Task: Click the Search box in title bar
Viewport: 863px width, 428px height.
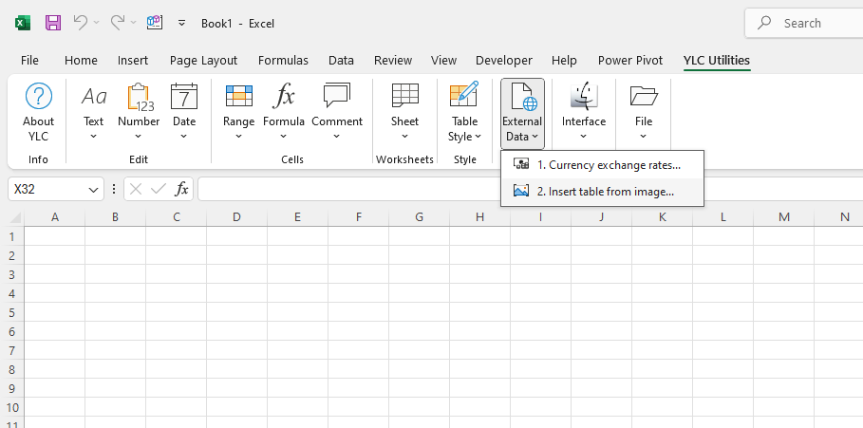Action: coord(807,23)
